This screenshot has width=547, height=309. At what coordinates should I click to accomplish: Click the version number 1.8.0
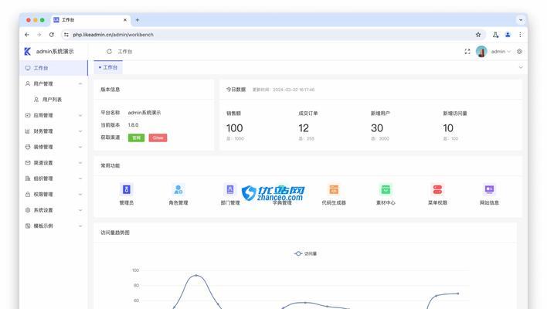pyautogui.click(x=133, y=125)
